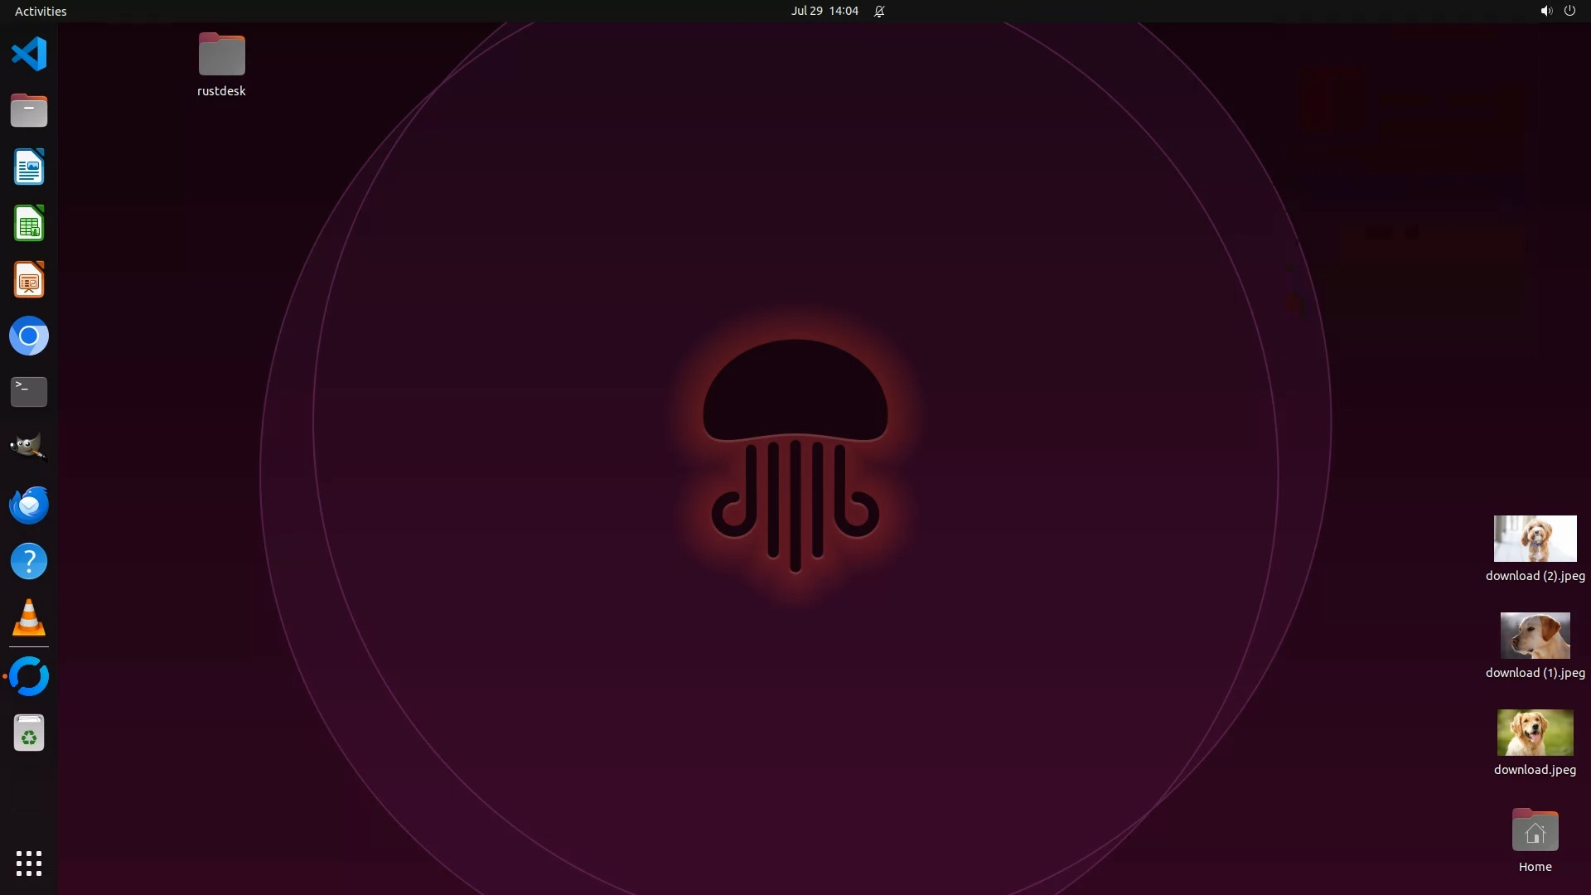1591x895 pixels.
Task: Open LibreOffice Writer from dock
Action: click(29, 167)
